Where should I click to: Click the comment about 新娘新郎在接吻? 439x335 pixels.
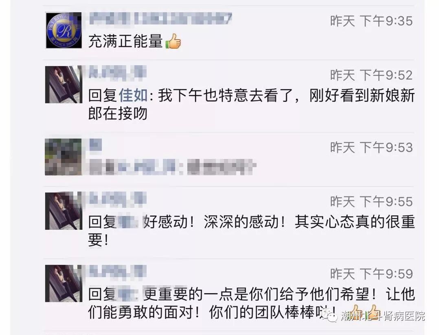coord(251,104)
